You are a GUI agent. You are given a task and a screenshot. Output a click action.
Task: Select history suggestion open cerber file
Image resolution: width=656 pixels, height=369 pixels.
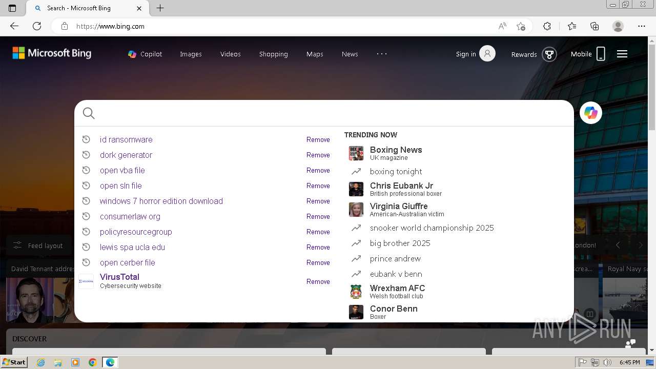128,262
